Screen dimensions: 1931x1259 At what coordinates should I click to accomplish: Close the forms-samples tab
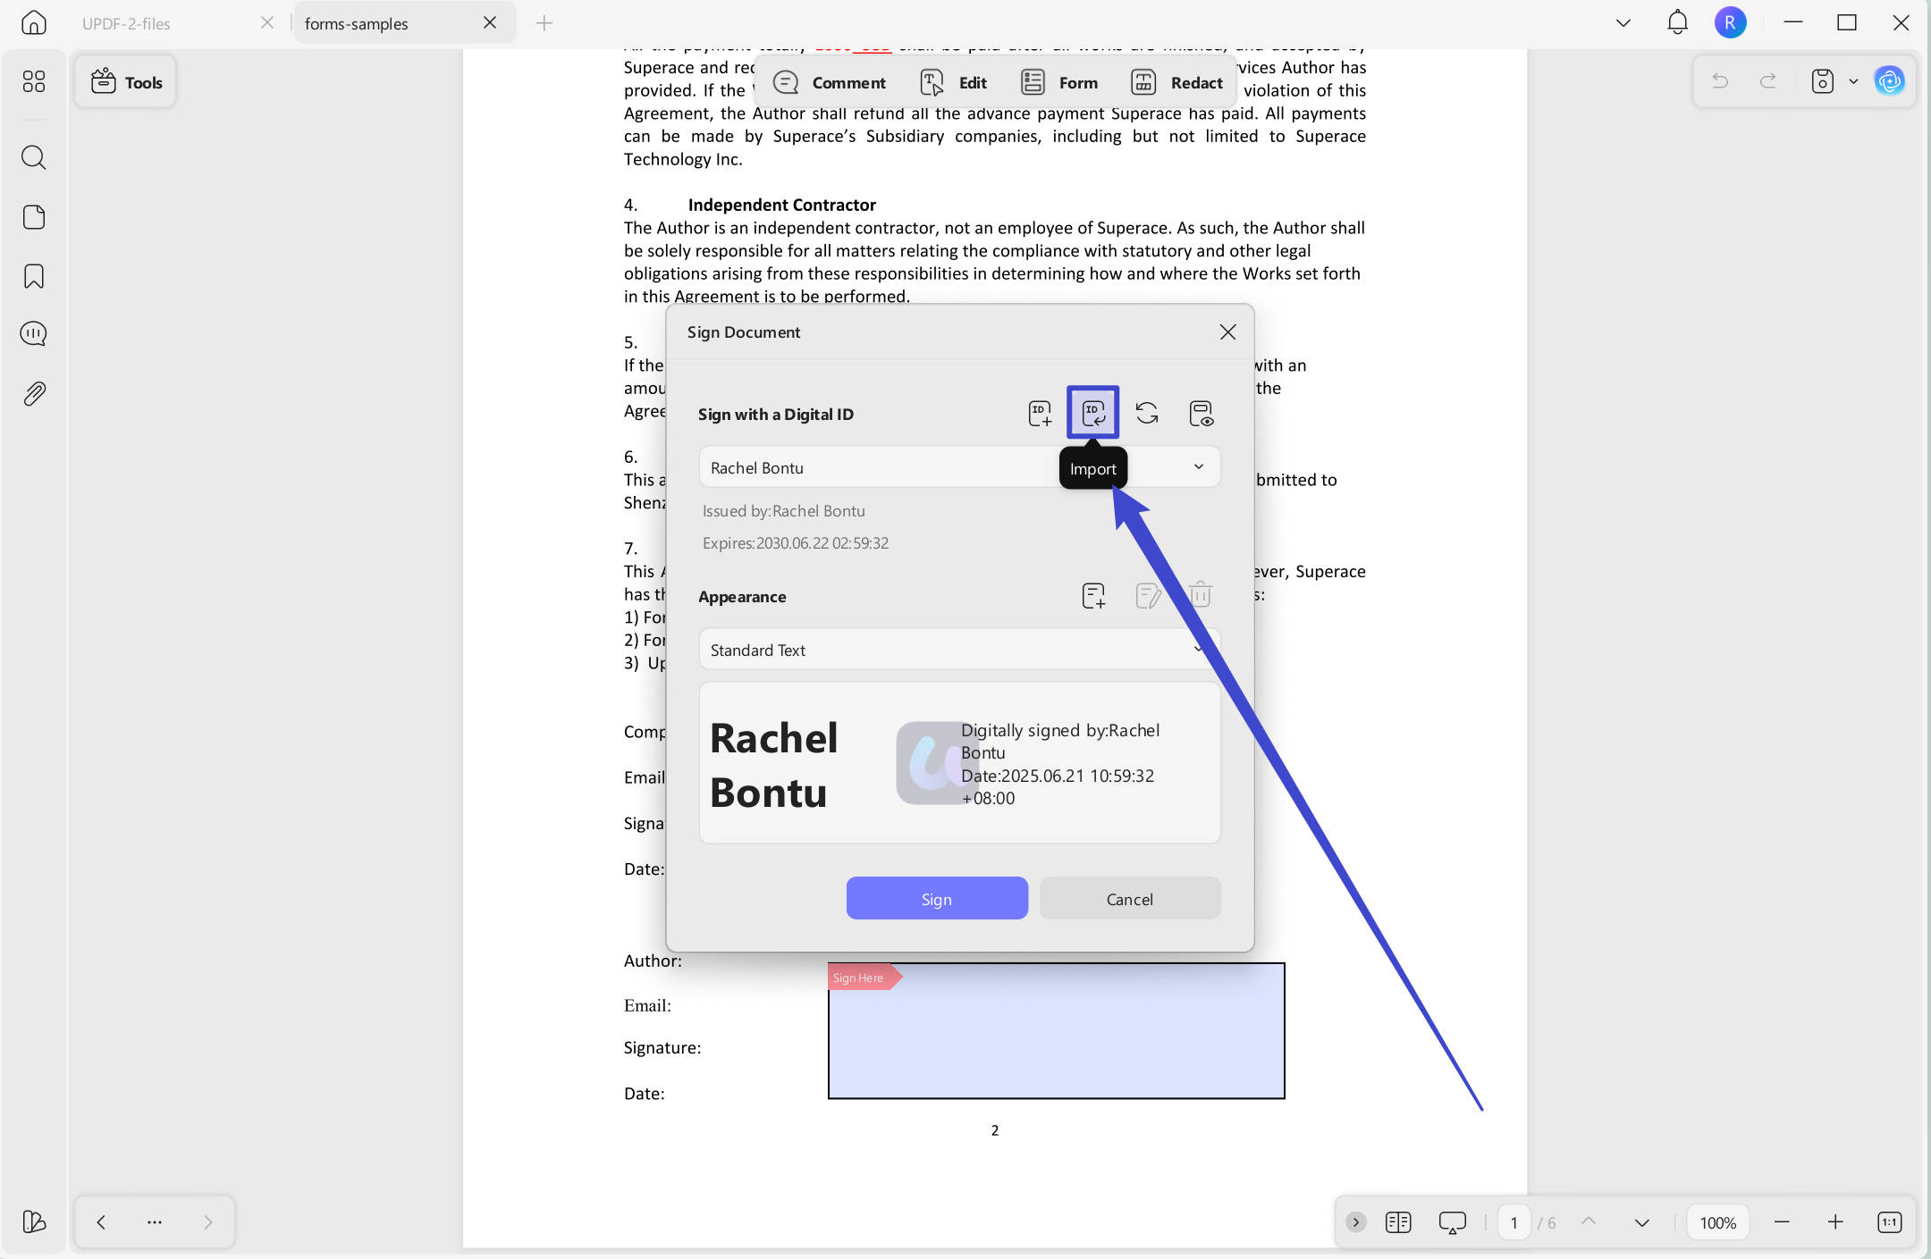coord(490,23)
